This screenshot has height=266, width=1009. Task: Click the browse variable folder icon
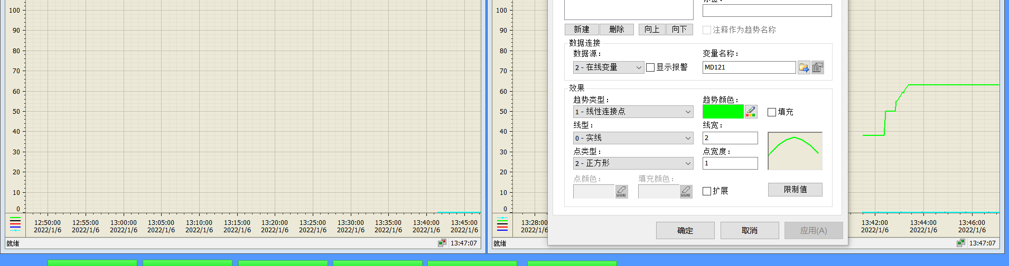tap(804, 67)
